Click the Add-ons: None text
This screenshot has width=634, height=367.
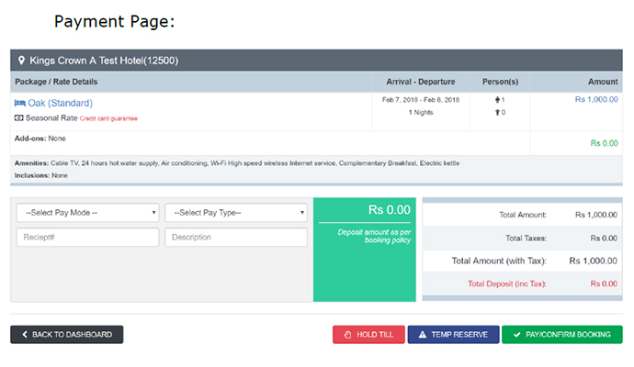(x=40, y=139)
